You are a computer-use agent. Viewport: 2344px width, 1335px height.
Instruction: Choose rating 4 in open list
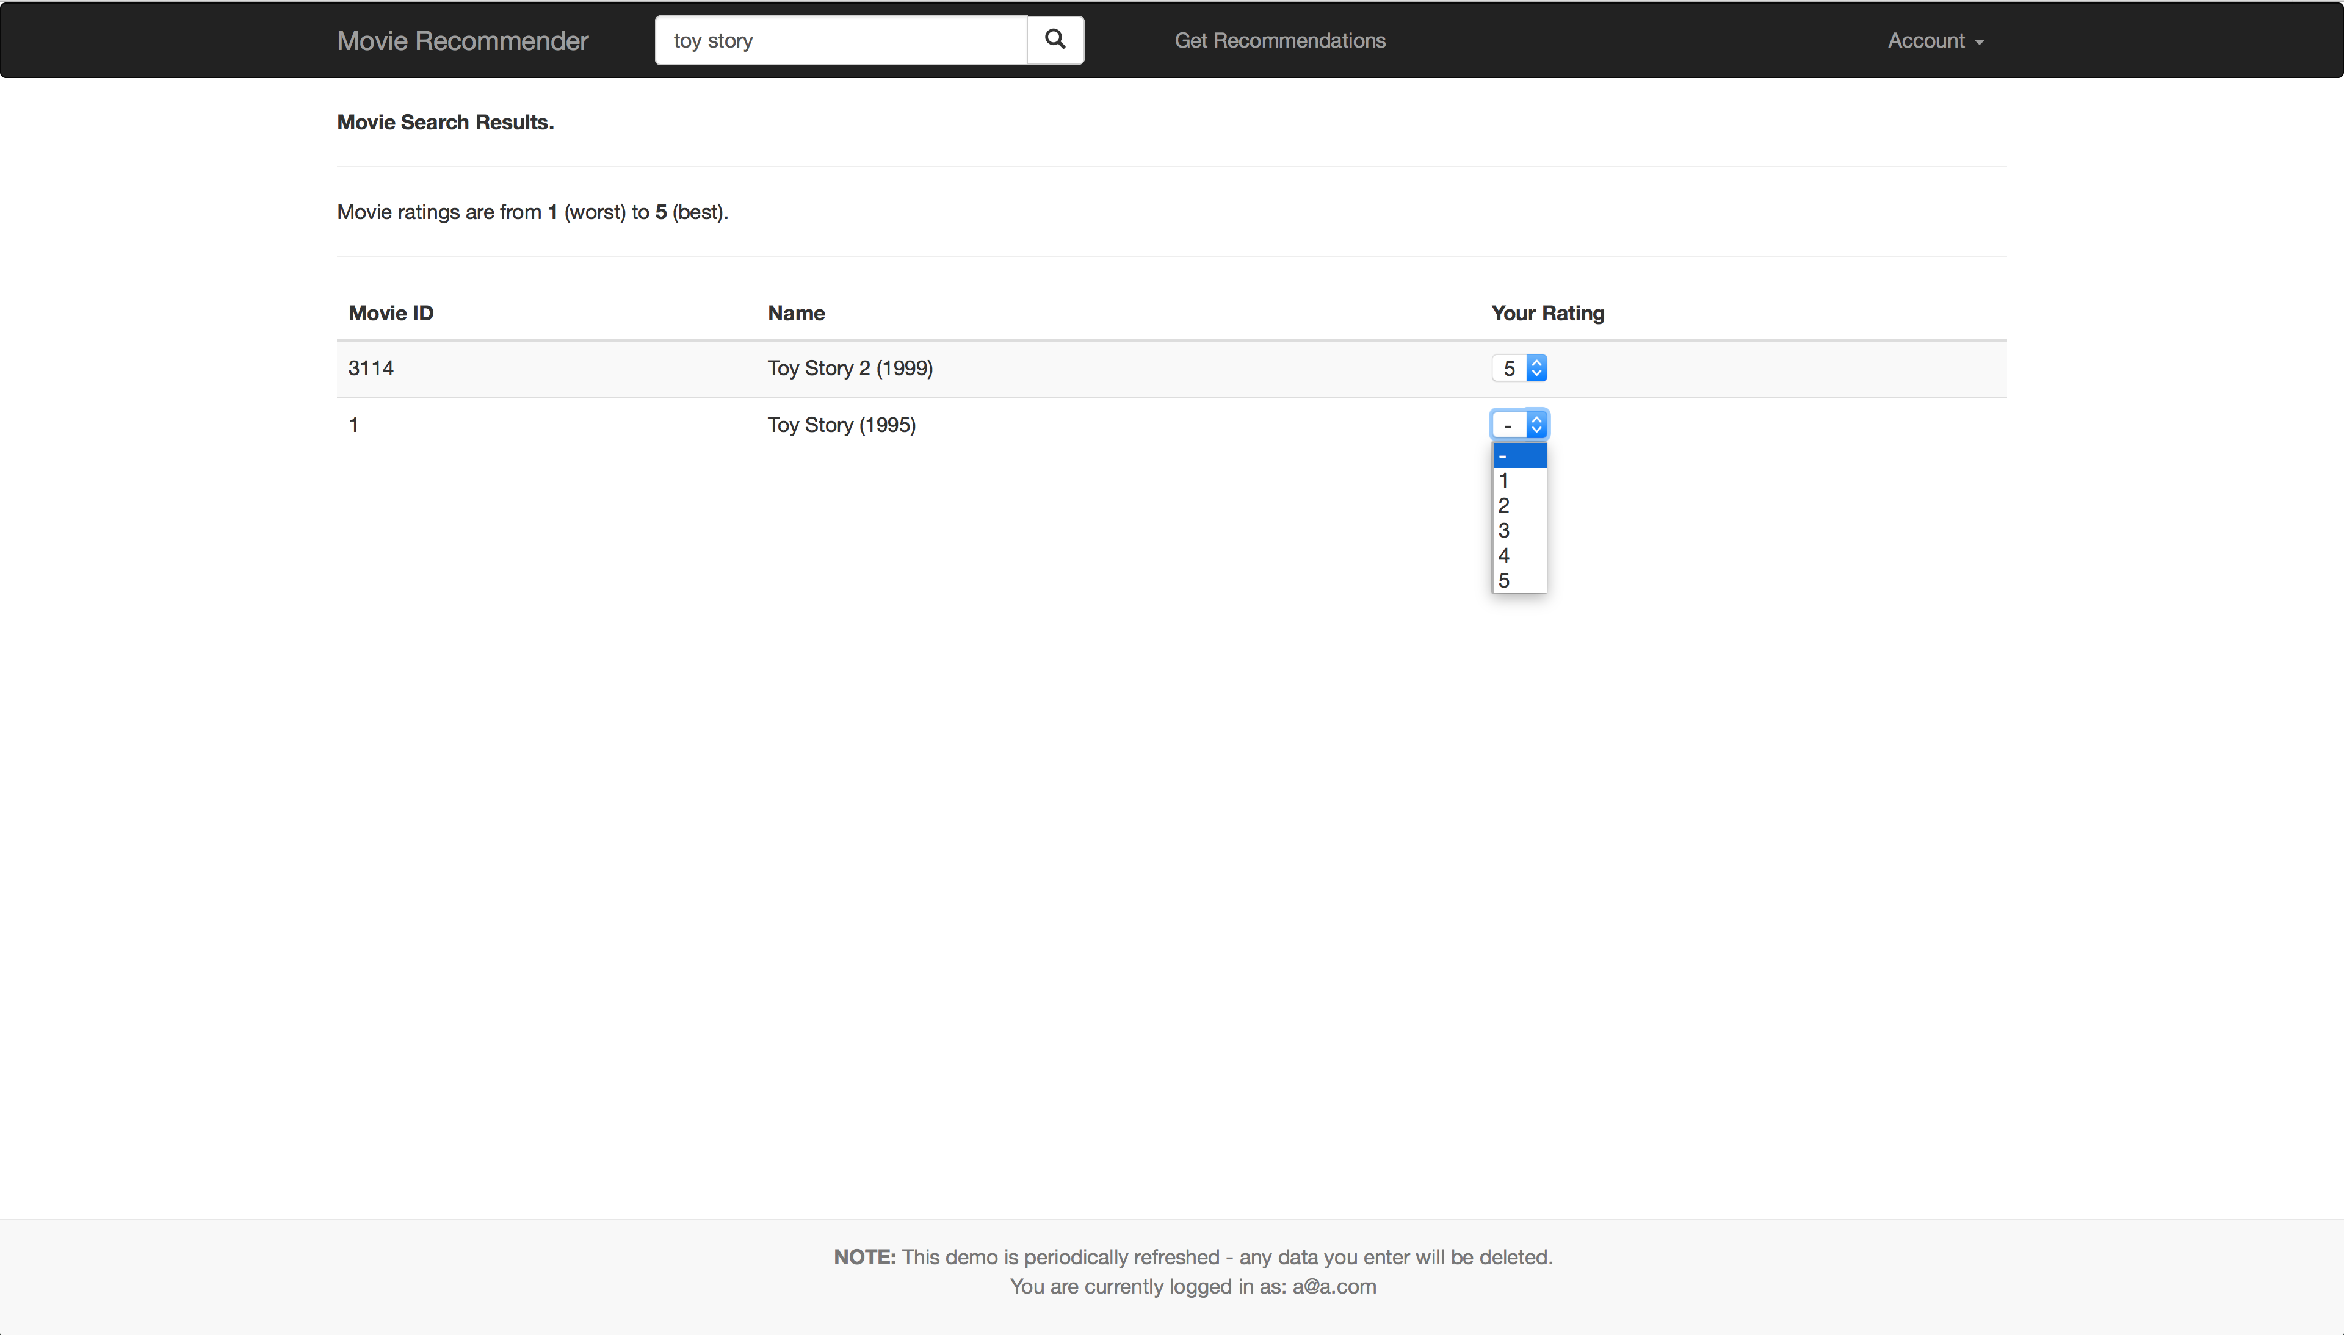(1519, 556)
